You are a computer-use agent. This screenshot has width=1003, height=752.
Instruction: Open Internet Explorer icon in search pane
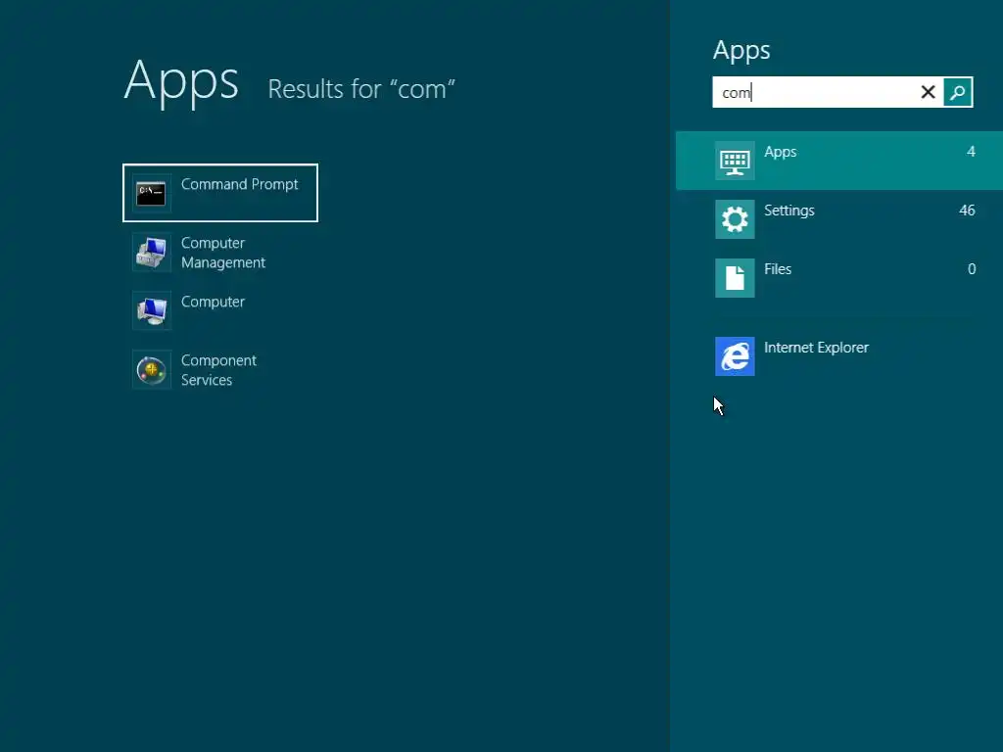point(735,356)
